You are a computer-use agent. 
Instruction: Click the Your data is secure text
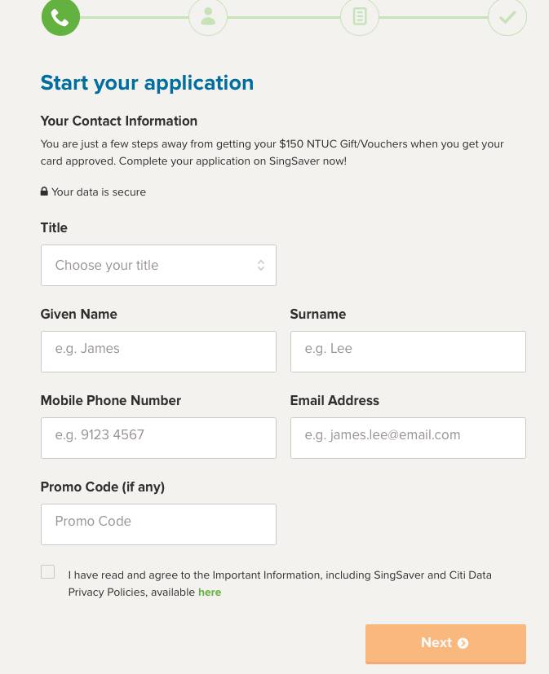(x=99, y=192)
